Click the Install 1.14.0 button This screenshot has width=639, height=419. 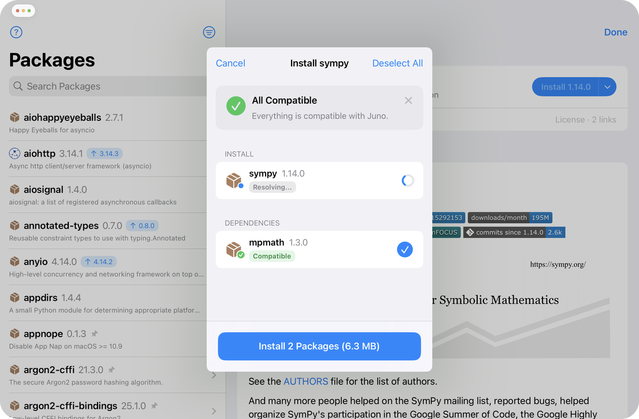pyautogui.click(x=565, y=87)
